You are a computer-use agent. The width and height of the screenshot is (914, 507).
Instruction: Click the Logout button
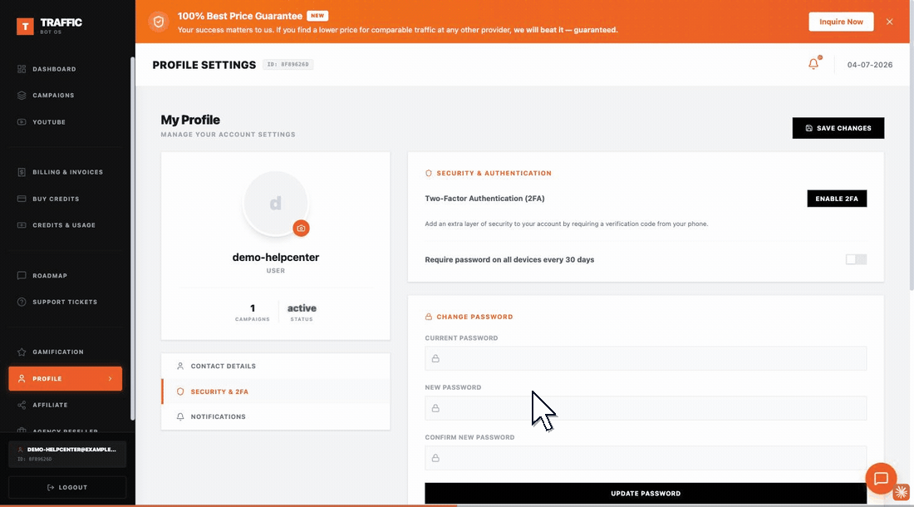[x=67, y=487]
